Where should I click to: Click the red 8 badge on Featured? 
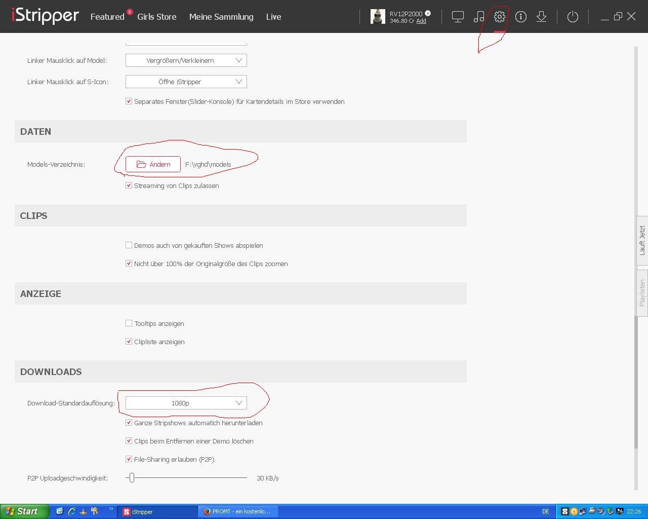point(130,12)
